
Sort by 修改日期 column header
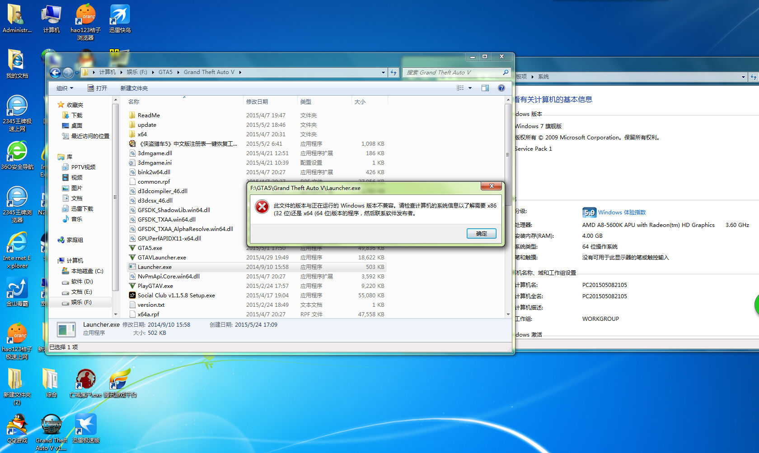coord(257,102)
